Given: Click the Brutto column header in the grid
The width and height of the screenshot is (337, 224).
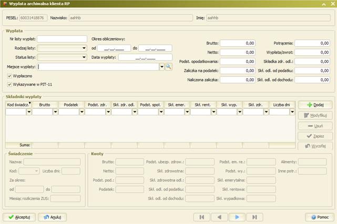Looking at the screenshot, I should 45,105.
